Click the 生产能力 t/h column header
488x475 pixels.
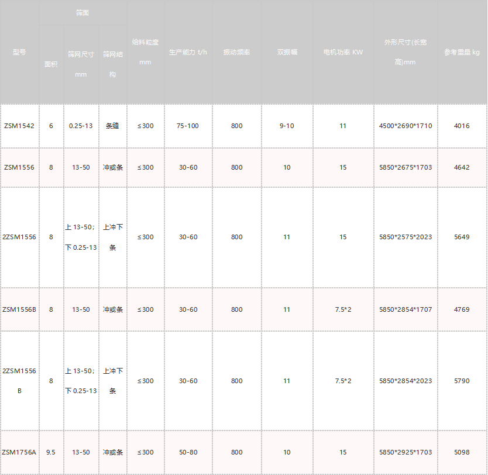pos(188,52)
